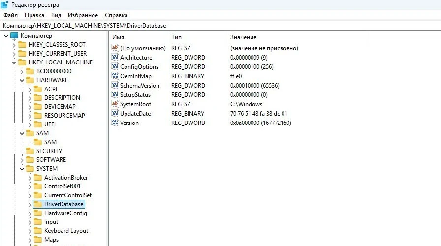Click the Имя column header
Viewport: 441px width, 246px height.
tap(118, 37)
